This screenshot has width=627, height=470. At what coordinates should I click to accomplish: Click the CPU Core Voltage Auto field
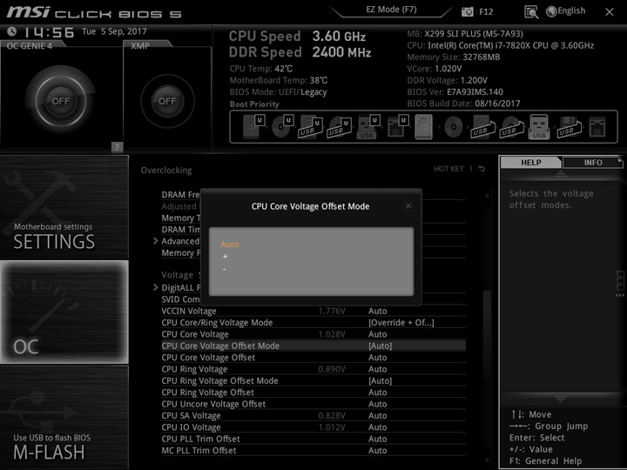(377, 334)
